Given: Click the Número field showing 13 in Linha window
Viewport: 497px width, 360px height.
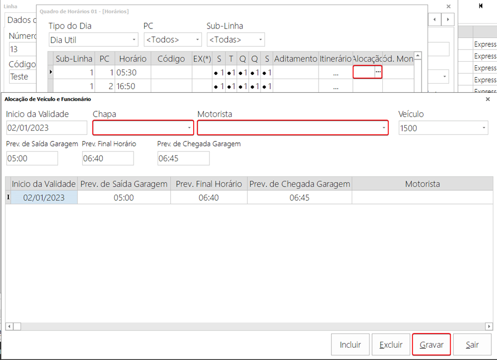Looking at the screenshot, I should pyautogui.click(x=22, y=49).
